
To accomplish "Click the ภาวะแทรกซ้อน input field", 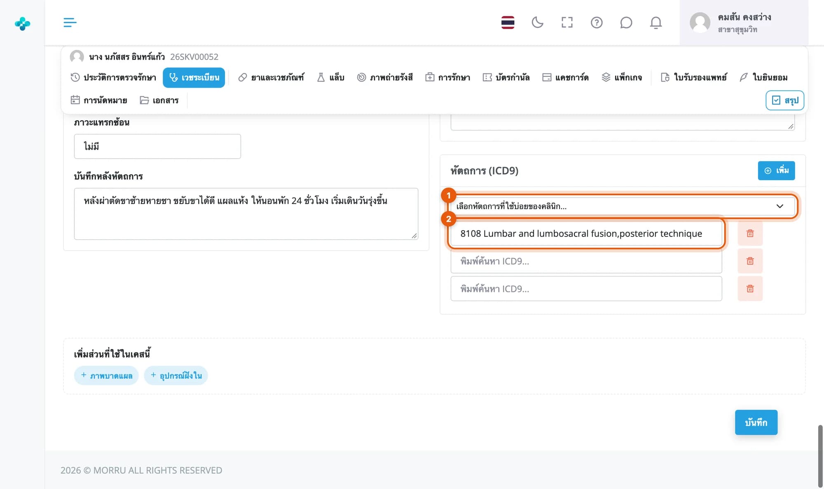I will (157, 146).
